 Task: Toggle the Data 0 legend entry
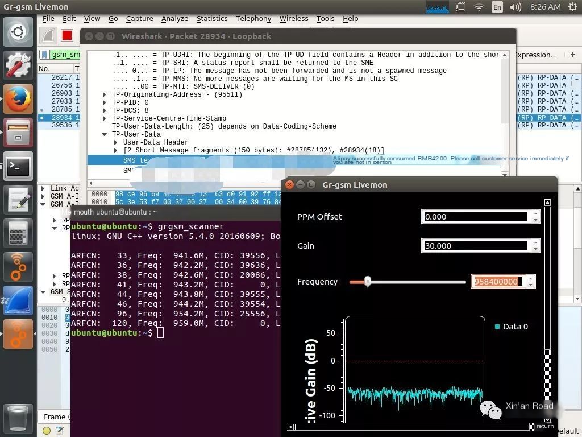point(511,327)
